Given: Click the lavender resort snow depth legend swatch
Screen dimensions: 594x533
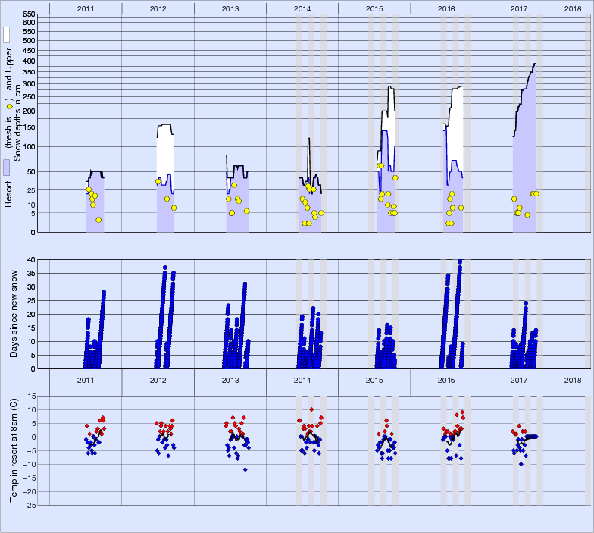Looking at the screenshot, I should pos(7,168).
